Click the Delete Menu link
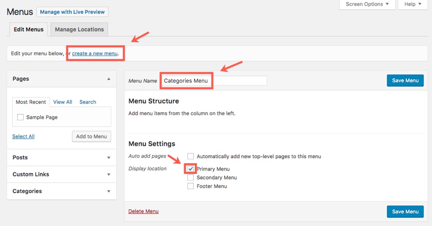 click(x=143, y=211)
